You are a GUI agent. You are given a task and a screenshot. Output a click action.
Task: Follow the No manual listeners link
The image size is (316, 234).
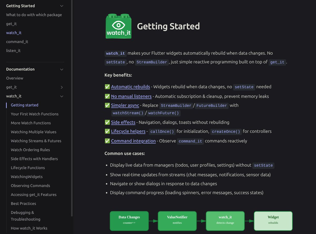click(131, 96)
